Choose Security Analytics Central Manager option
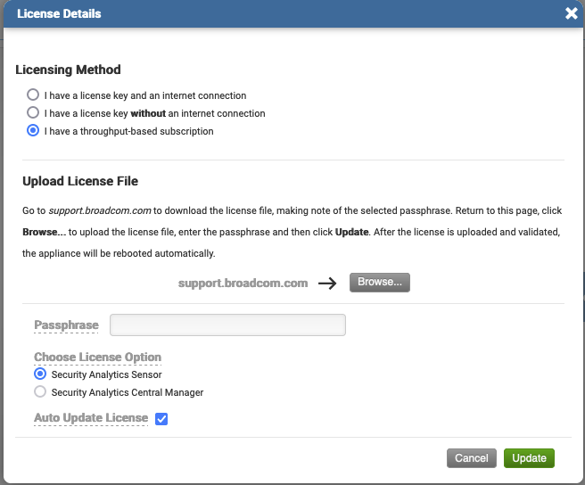 pyautogui.click(x=40, y=392)
